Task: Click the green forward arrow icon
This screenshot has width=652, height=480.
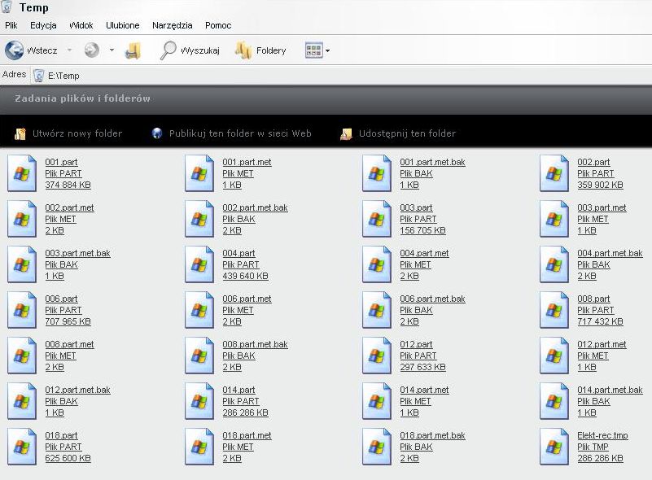Action: point(91,50)
